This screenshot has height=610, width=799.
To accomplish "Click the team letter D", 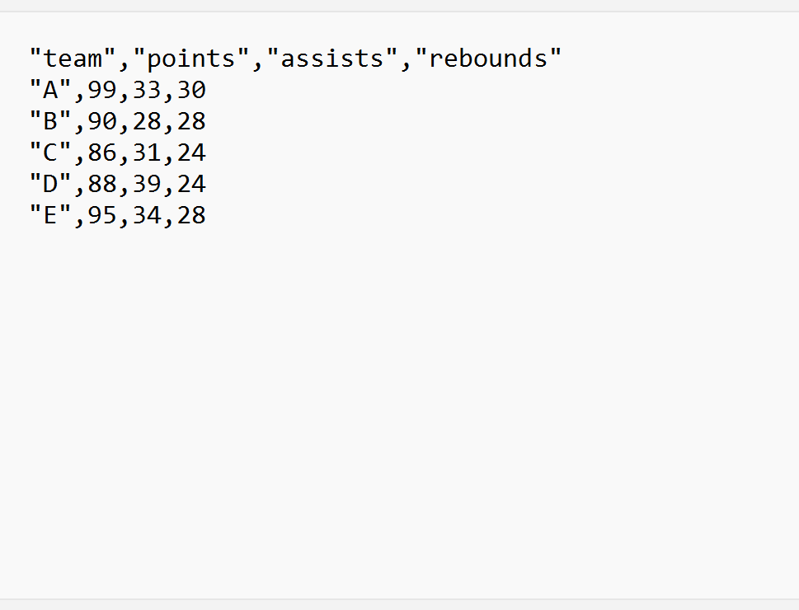I will [50, 184].
